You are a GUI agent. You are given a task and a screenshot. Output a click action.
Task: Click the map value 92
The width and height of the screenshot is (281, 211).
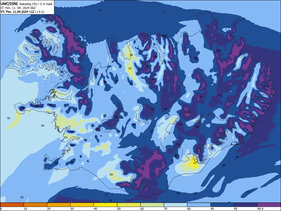(x=85, y=140)
